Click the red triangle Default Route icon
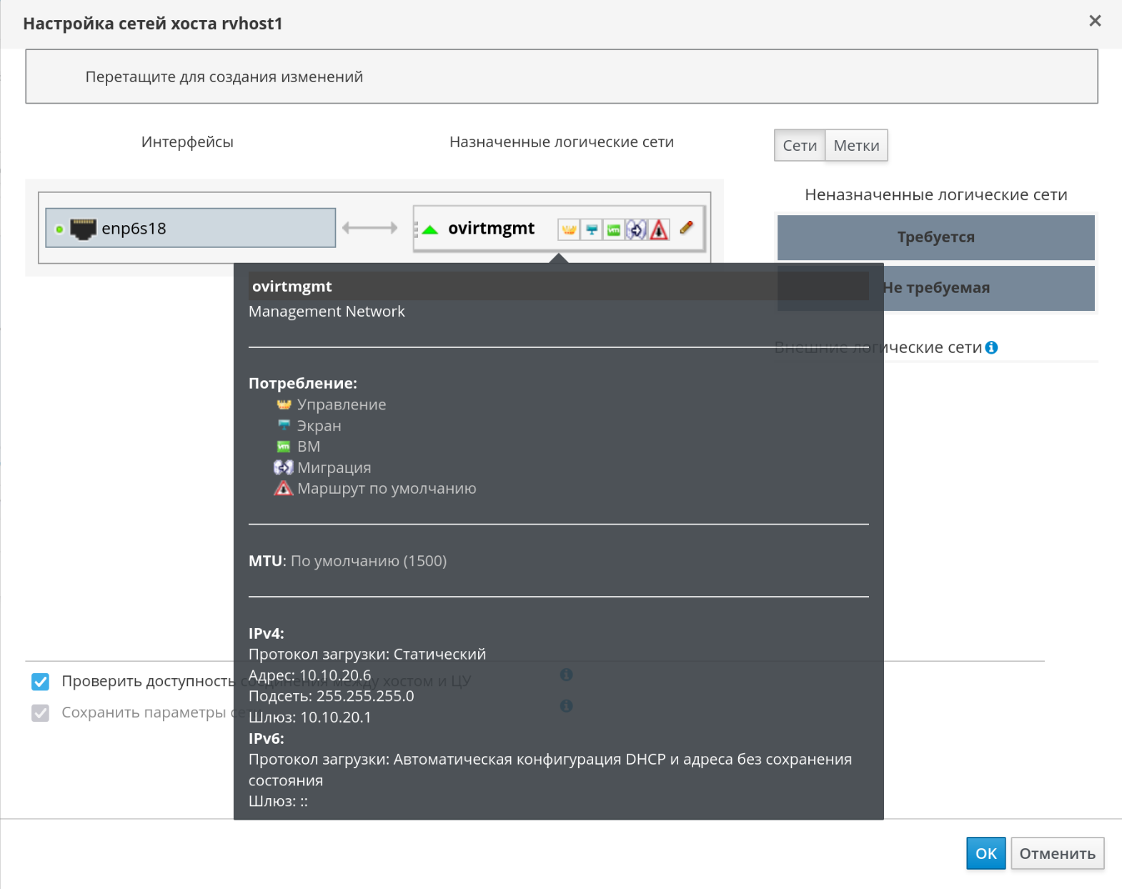This screenshot has width=1122, height=889. coord(659,229)
